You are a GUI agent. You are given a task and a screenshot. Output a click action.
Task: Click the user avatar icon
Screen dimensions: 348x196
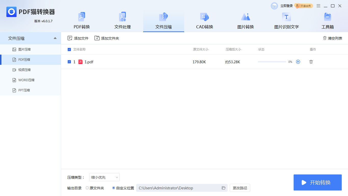point(274,6)
